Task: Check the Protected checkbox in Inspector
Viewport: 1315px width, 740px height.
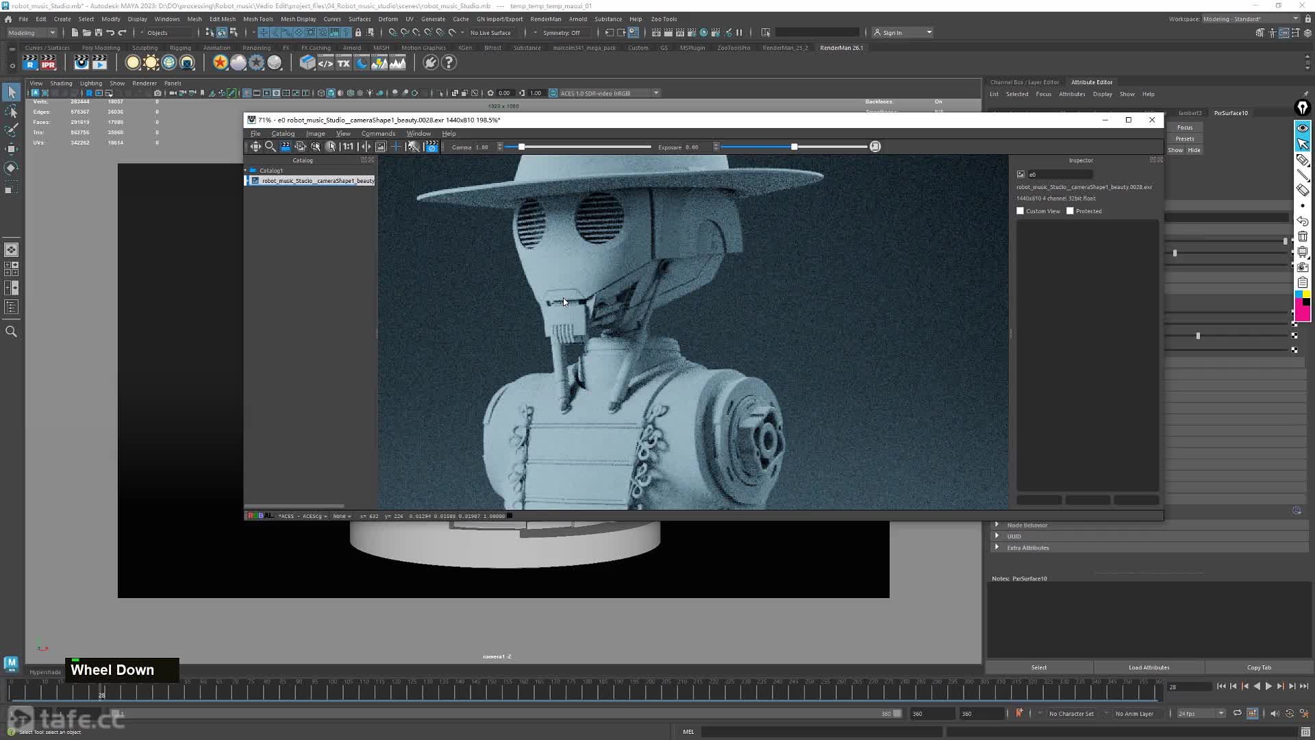Action: 1070,211
